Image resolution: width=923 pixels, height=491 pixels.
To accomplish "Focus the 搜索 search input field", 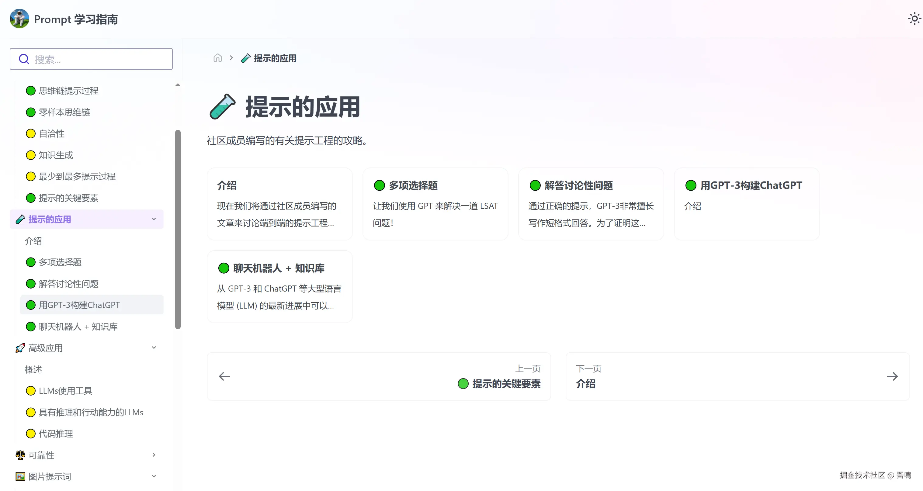I will tap(100, 59).
